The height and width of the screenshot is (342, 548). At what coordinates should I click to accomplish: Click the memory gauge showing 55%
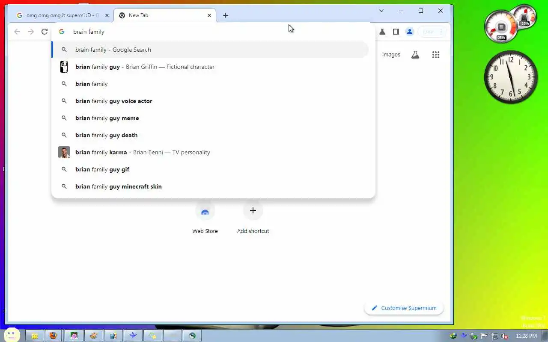click(x=525, y=16)
